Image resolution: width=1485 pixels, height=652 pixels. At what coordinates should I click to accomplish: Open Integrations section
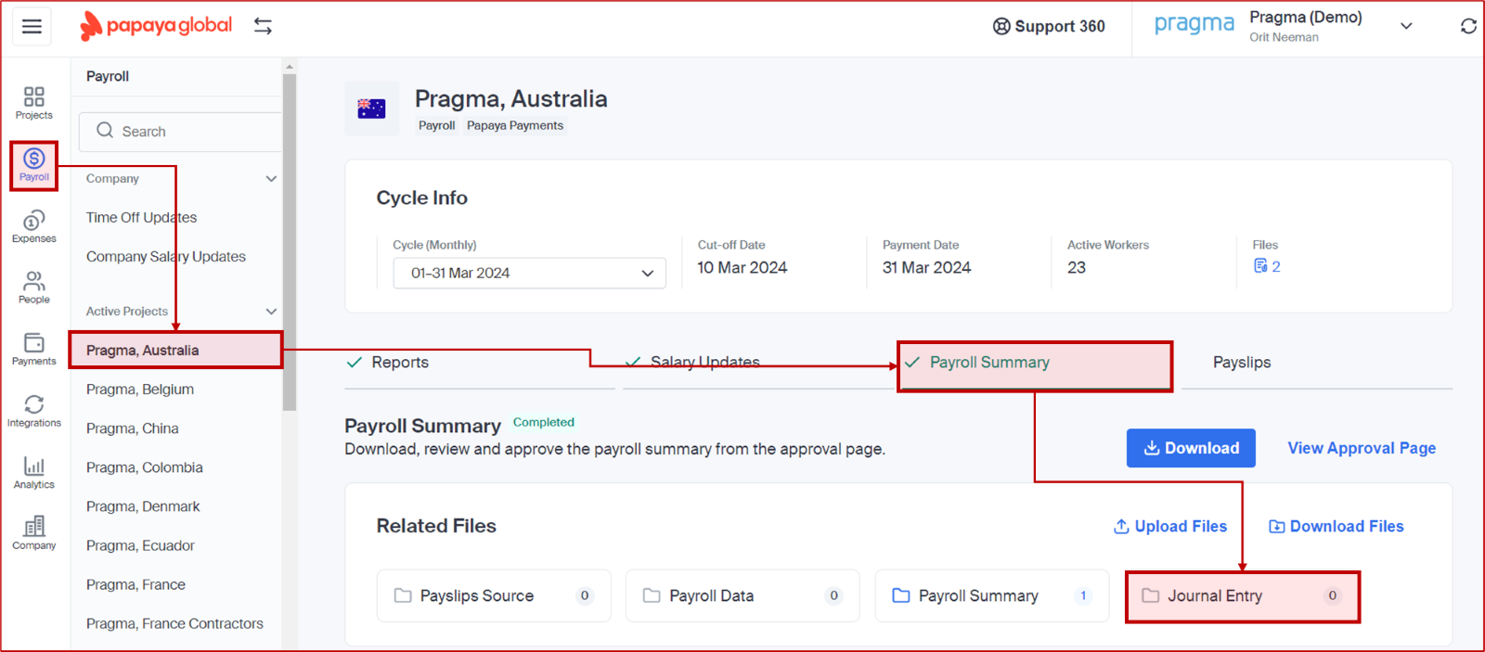(34, 411)
